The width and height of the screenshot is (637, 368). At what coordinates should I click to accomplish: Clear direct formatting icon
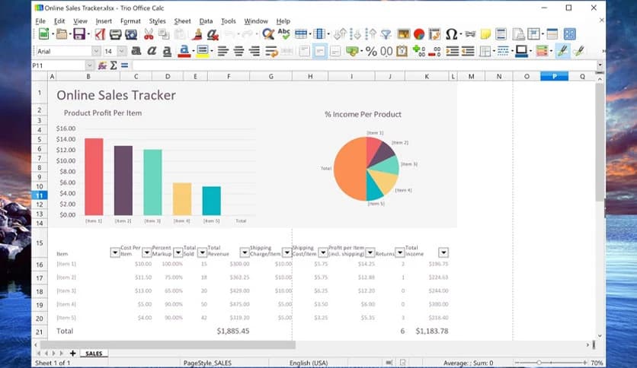[213, 34]
